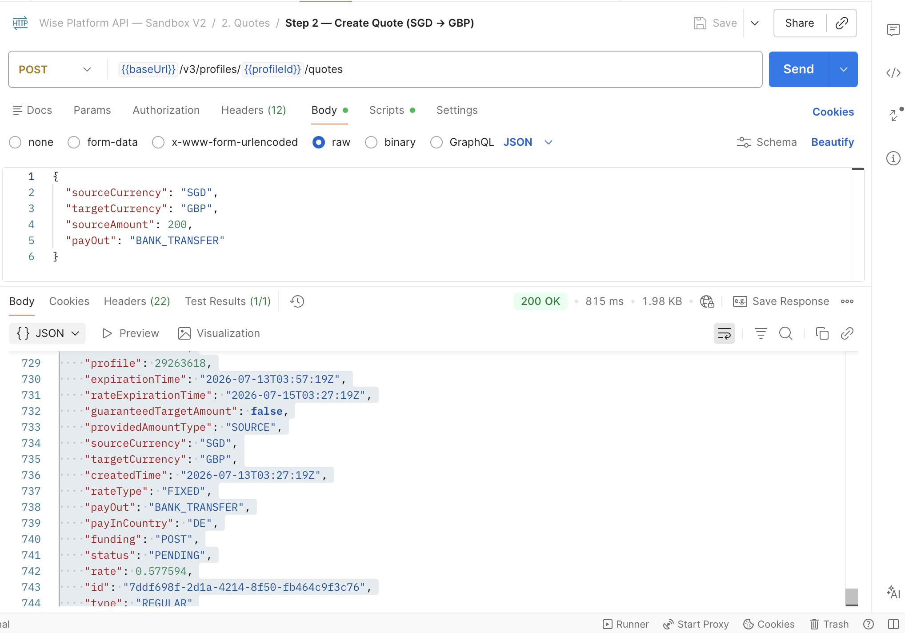
Task: Open Trash from the status bar
Action: point(829,624)
